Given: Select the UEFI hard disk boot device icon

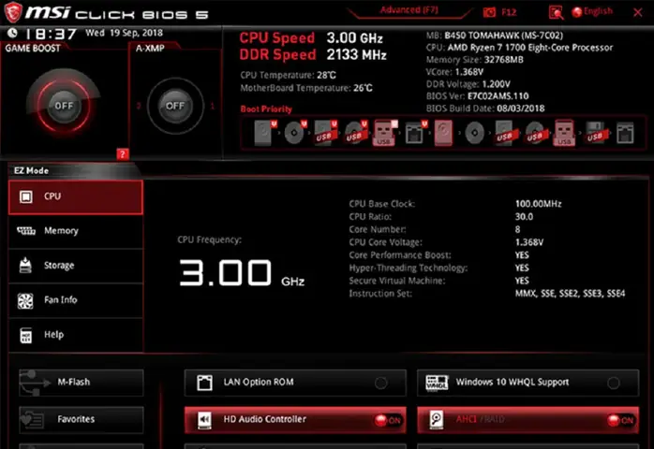Looking at the screenshot, I should click(264, 133).
